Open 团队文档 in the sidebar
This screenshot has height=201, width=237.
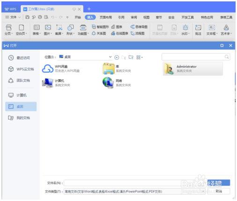pos(19,81)
